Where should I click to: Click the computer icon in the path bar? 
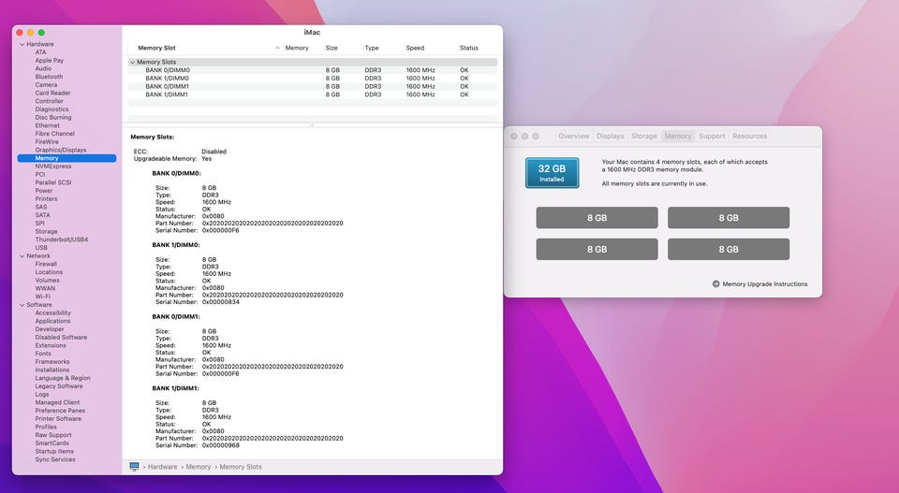(134, 467)
